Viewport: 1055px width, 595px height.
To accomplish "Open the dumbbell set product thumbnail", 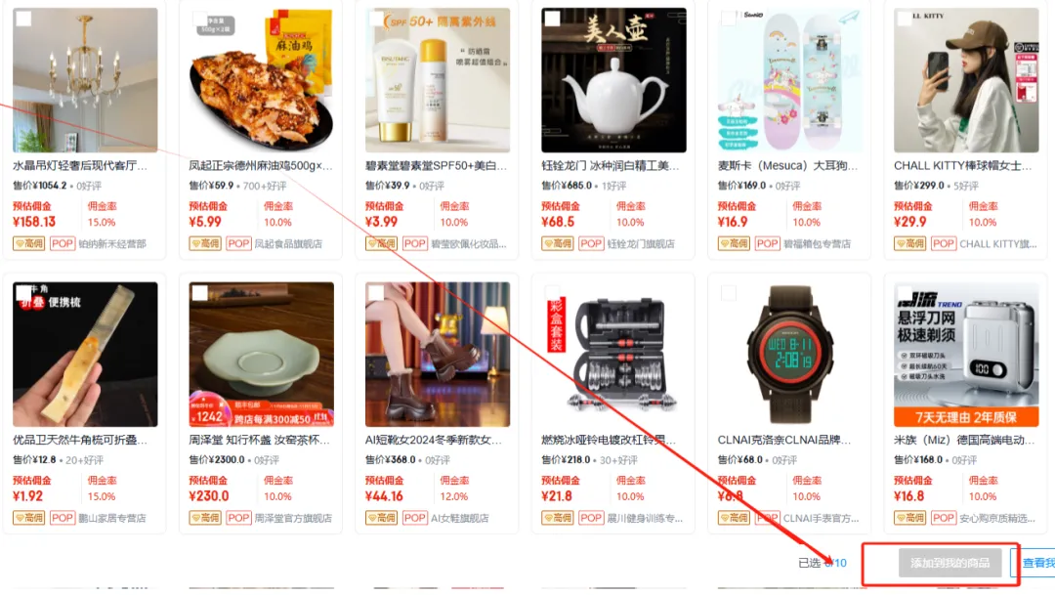I will click(613, 354).
